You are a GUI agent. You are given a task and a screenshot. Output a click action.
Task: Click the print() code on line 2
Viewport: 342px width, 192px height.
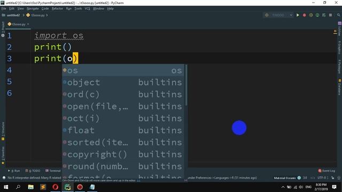click(x=53, y=47)
